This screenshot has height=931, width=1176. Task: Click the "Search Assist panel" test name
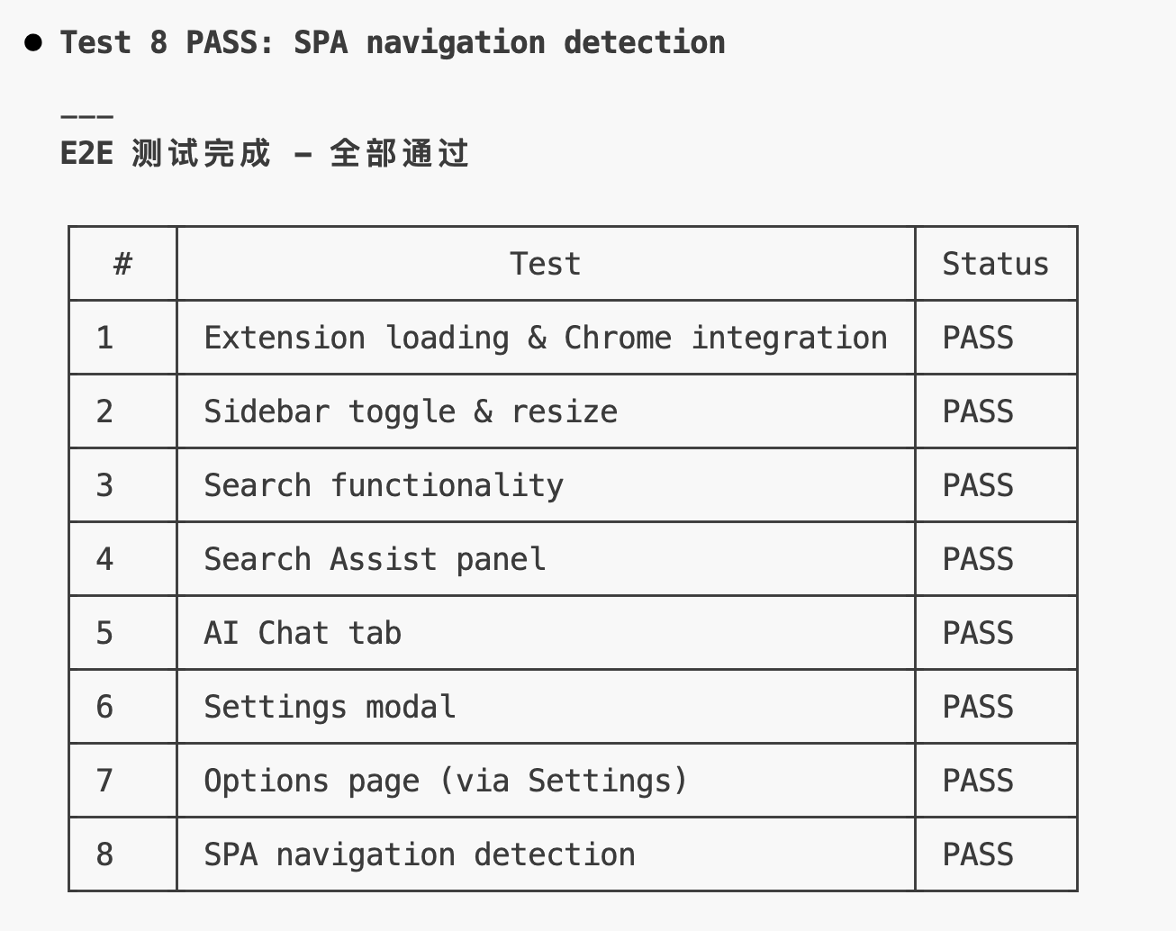coord(375,559)
